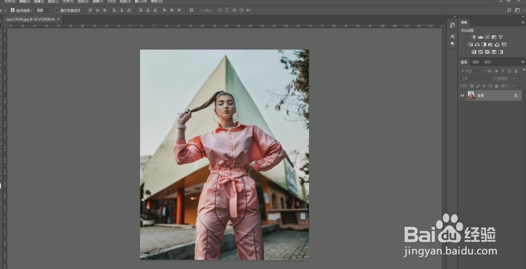526x269 pixels.
Task: Click distribute left edges icon
Action: [165, 10]
